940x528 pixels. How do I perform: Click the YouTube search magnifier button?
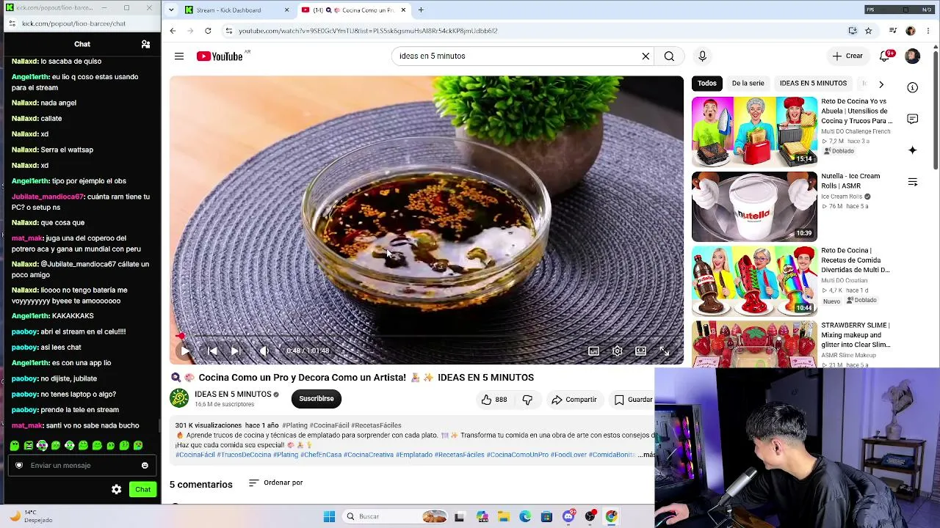click(x=669, y=56)
